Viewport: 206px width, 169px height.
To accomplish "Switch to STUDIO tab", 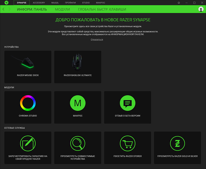I will click(86, 3).
